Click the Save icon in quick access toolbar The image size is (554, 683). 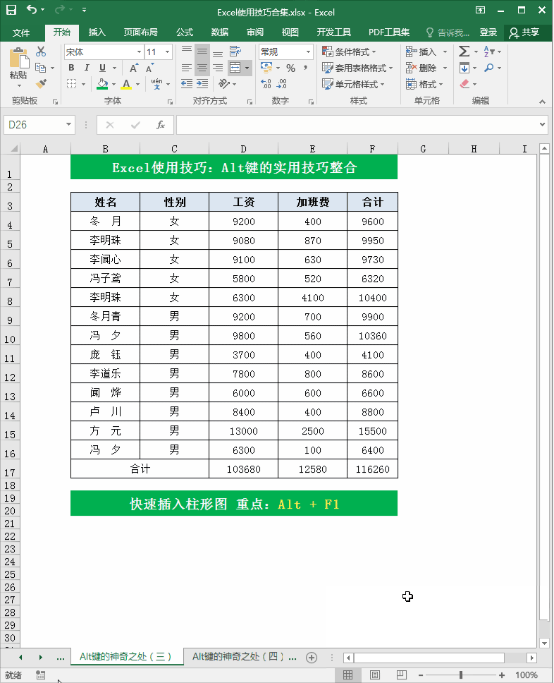11,10
